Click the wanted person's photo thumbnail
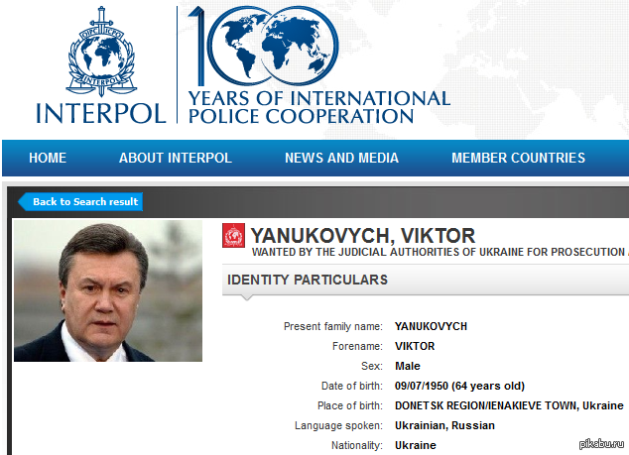The image size is (629, 455). click(x=108, y=290)
